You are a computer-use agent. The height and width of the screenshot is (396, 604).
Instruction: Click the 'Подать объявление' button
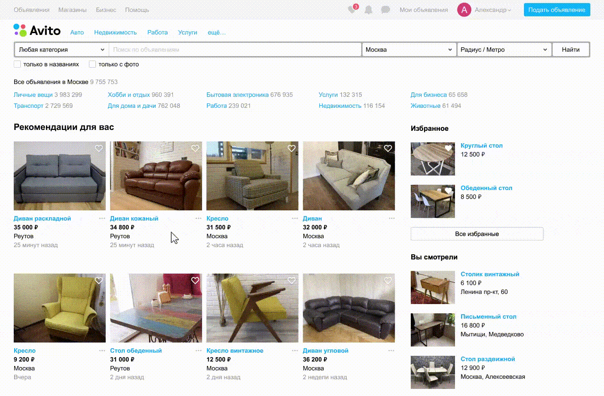click(557, 10)
